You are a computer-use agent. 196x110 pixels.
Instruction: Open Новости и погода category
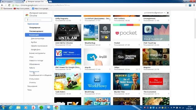[36, 61]
